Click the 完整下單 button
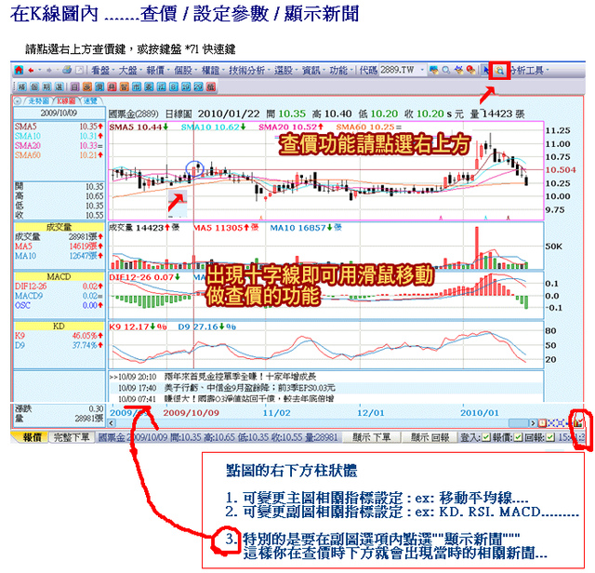595x573 pixels. [x=72, y=437]
